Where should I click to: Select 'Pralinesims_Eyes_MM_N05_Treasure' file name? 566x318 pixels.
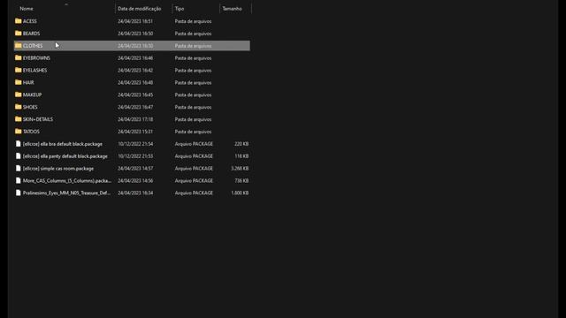coord(66,193)
